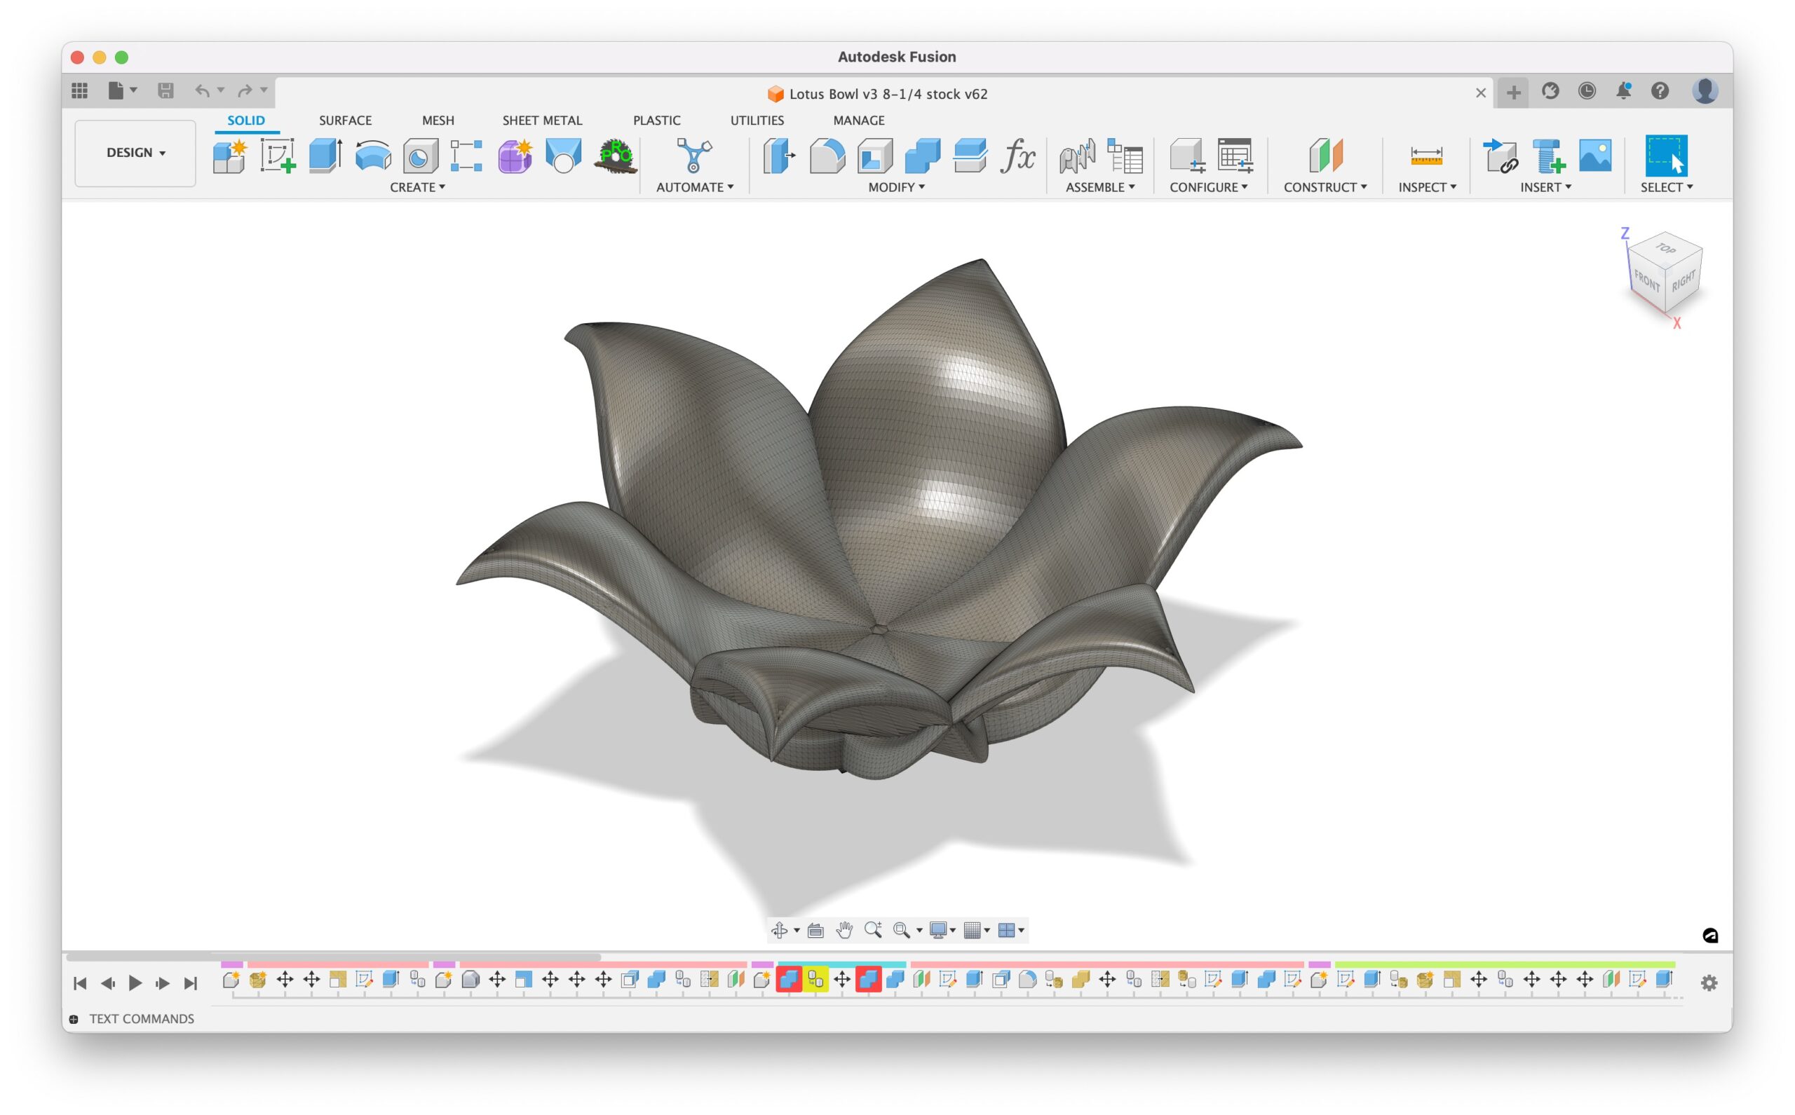This screenshot has height=1115, width=1795.
Task: Switch to the UTILITIES tab
Action: click(757, 121)
